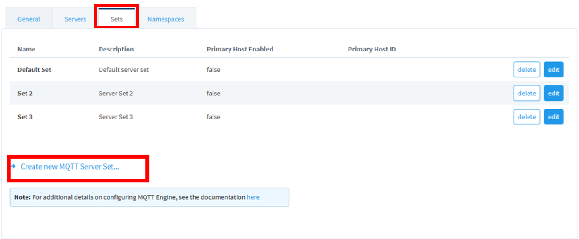The height and width of the screenshot is (239, 579).
Task: Edit Set 2 server set
Action: click(x=553, y=93)
